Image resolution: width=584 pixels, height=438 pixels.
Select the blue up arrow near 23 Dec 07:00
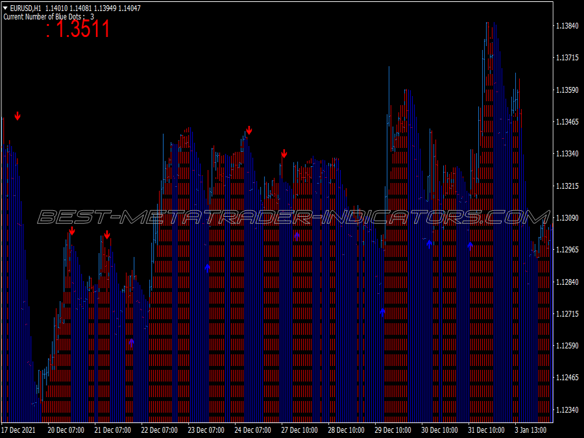pyautogui.click(x=207, y=268)
